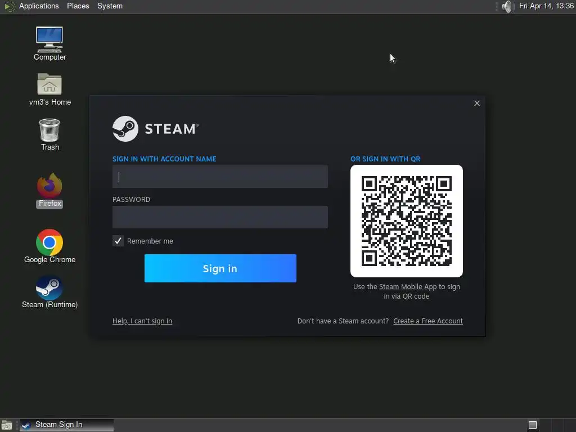Click the workspace switcher square in bottom panel
The image size is (576, 432).
(x=533, y=425)
